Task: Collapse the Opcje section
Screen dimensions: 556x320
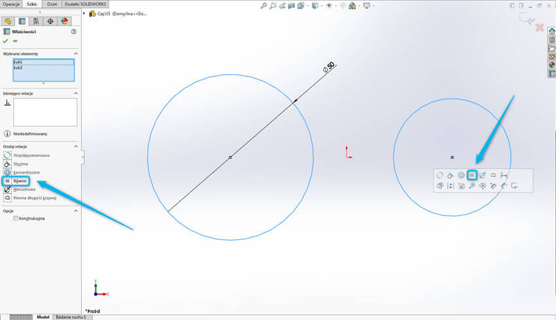Action: [x=75, y=211]
